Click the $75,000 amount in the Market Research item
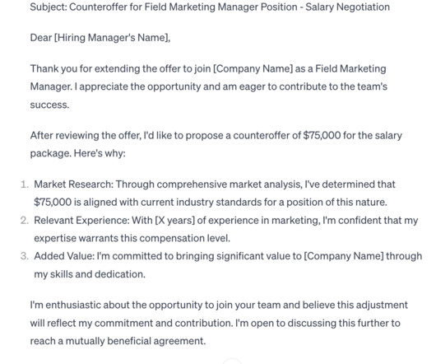This screenshot has height=364, width=436. point(53,202)
